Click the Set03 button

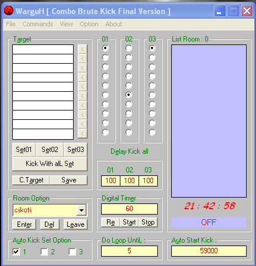[x=75, y=150]
